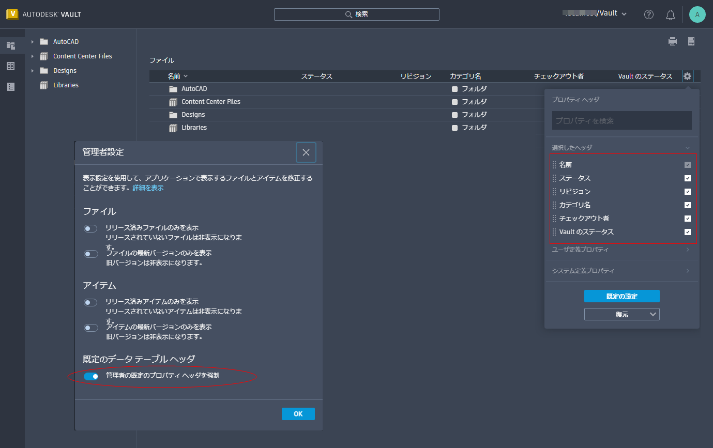This screenshot has width=713, height=448.
Task: Click the ステータス column header
Action: coord(317,76)
